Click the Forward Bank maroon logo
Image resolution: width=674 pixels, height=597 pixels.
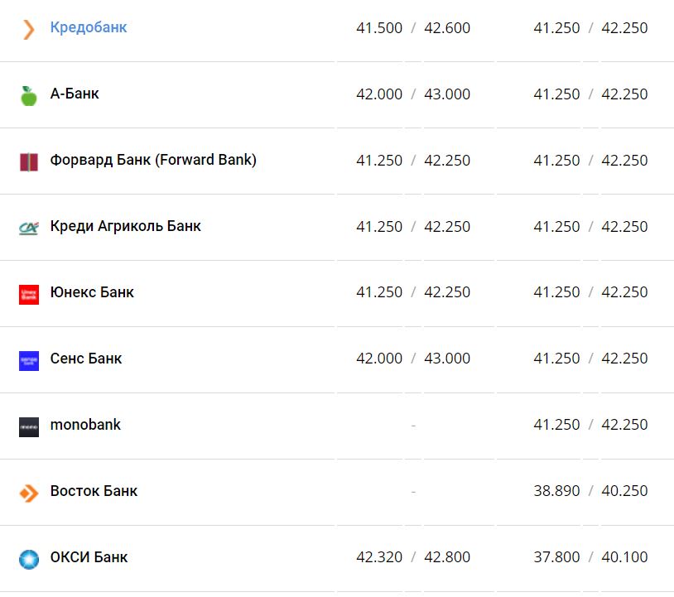point(29,161)
